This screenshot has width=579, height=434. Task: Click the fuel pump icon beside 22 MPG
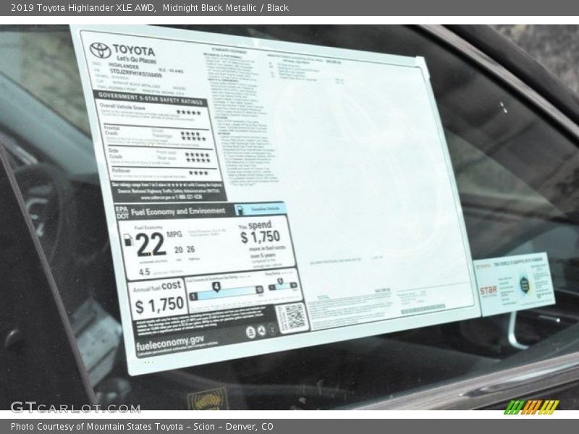pos(128,240)
